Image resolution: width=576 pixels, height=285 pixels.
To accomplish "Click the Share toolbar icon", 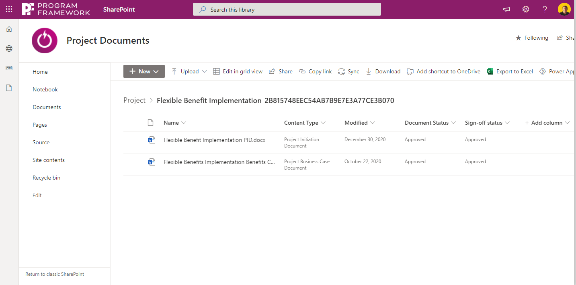I will coord(272,71).
